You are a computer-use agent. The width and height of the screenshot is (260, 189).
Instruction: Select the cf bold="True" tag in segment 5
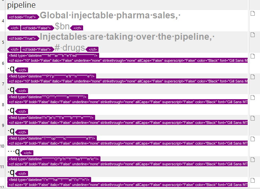(23, 38)
